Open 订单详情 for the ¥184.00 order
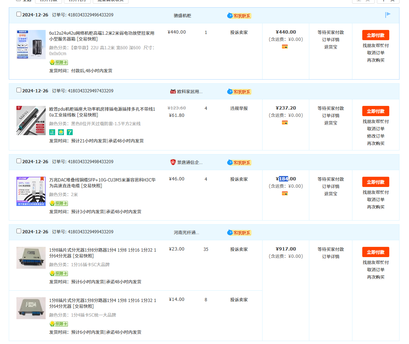Screen dimensions: 409x344 click(x=330, y=187)
